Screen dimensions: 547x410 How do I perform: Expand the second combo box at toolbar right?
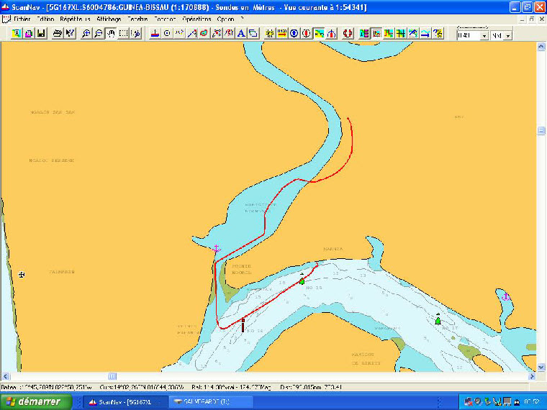point(507,35)
